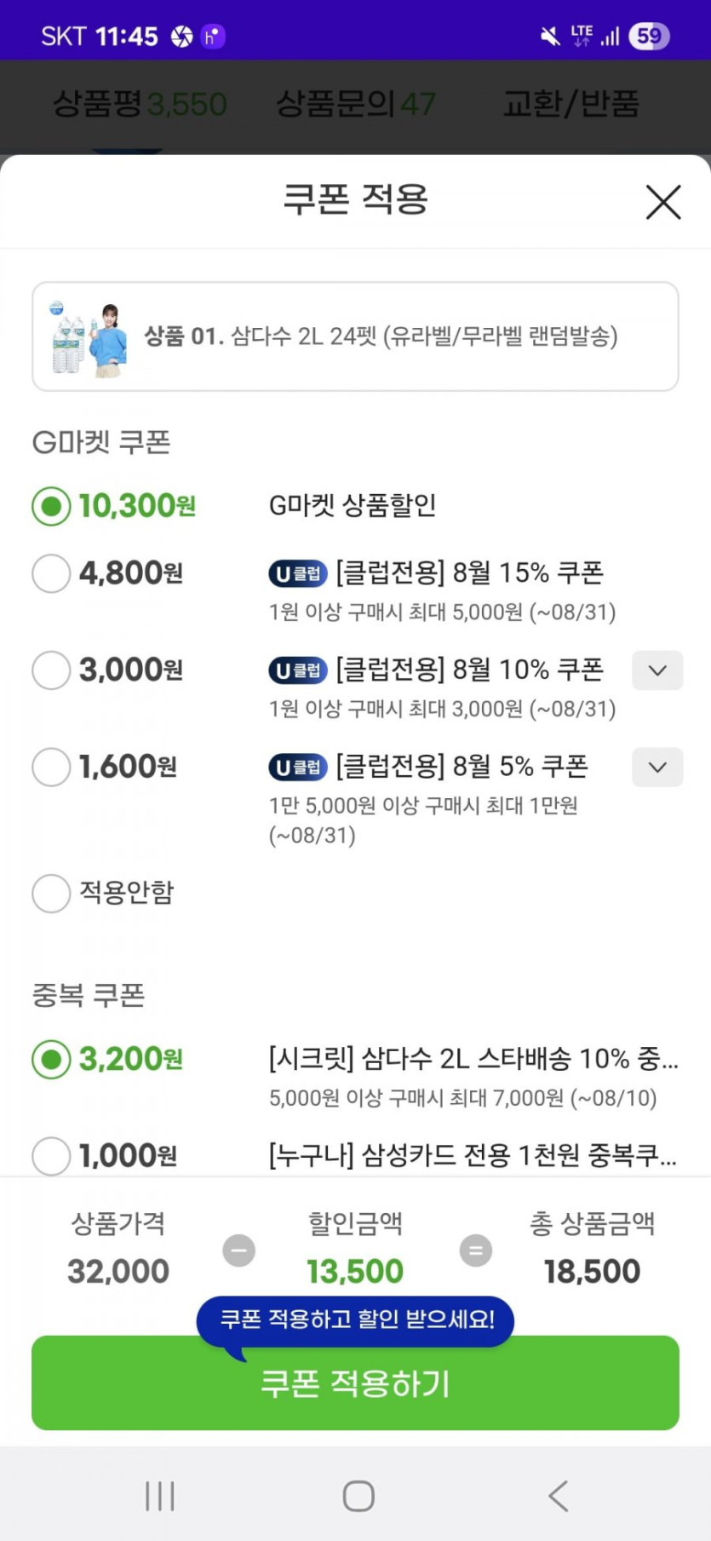
Task: Select the 4,800원 club 15% coupon radio
Action: [x=51, y=573]
